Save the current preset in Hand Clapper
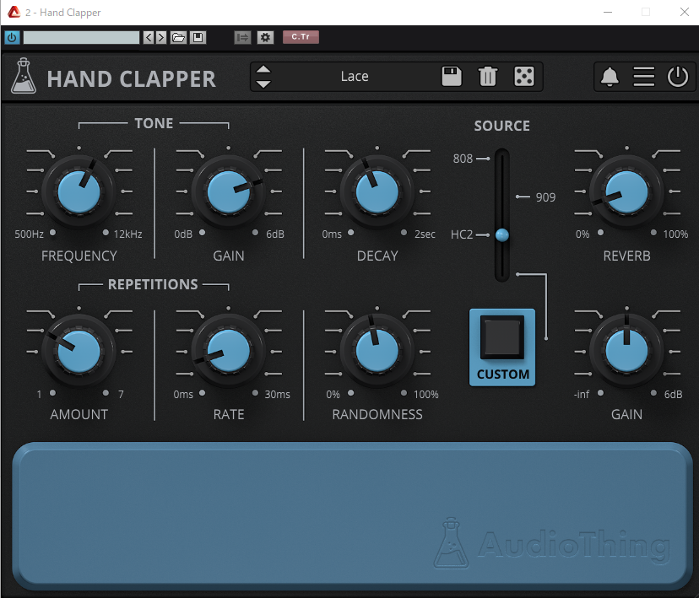Viewport: 699px width, 598px height. click(452, 76)
